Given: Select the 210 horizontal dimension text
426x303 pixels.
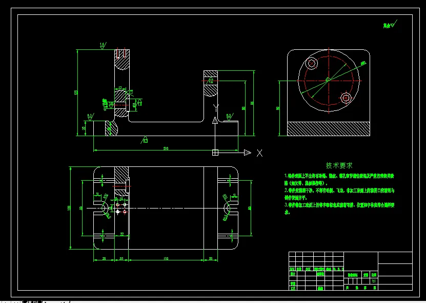Looking at the screenshot, I should coord(166,148).
